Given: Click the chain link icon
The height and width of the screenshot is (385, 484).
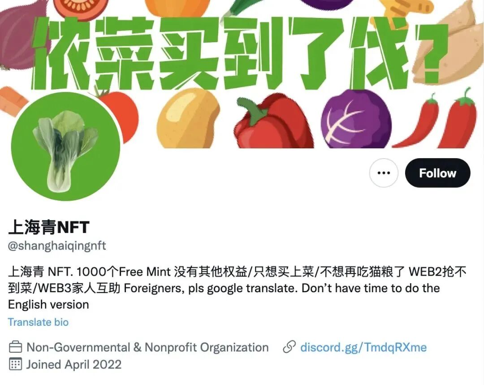Looking at the screenshot, I should point(289,347).
